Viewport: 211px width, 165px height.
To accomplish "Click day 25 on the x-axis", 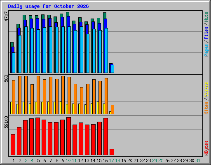I will tap(161, 160).
